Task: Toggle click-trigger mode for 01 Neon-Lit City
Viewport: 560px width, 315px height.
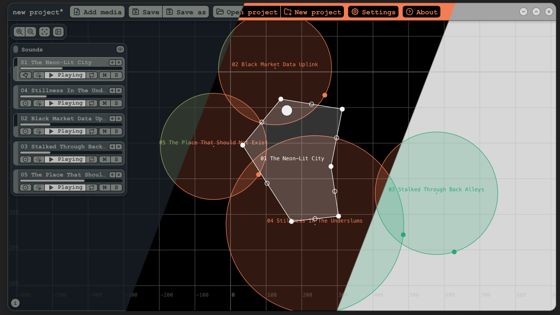Action: 38,75
